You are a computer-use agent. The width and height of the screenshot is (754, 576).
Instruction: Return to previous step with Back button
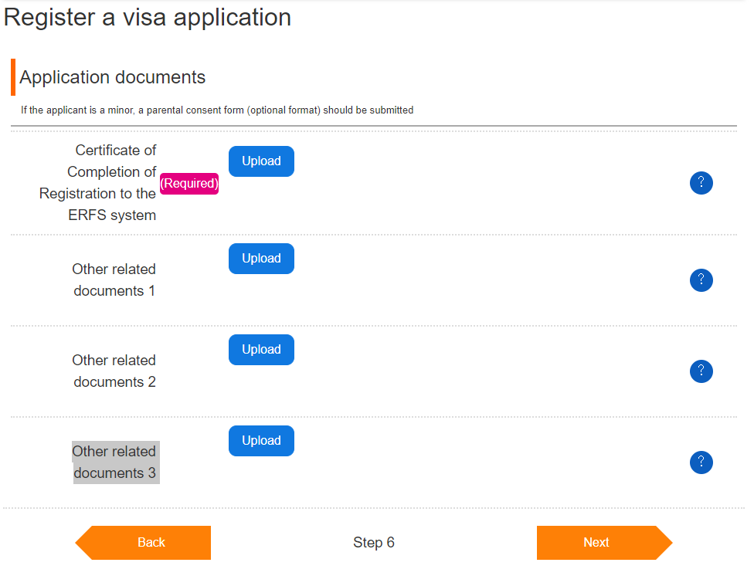151,543
